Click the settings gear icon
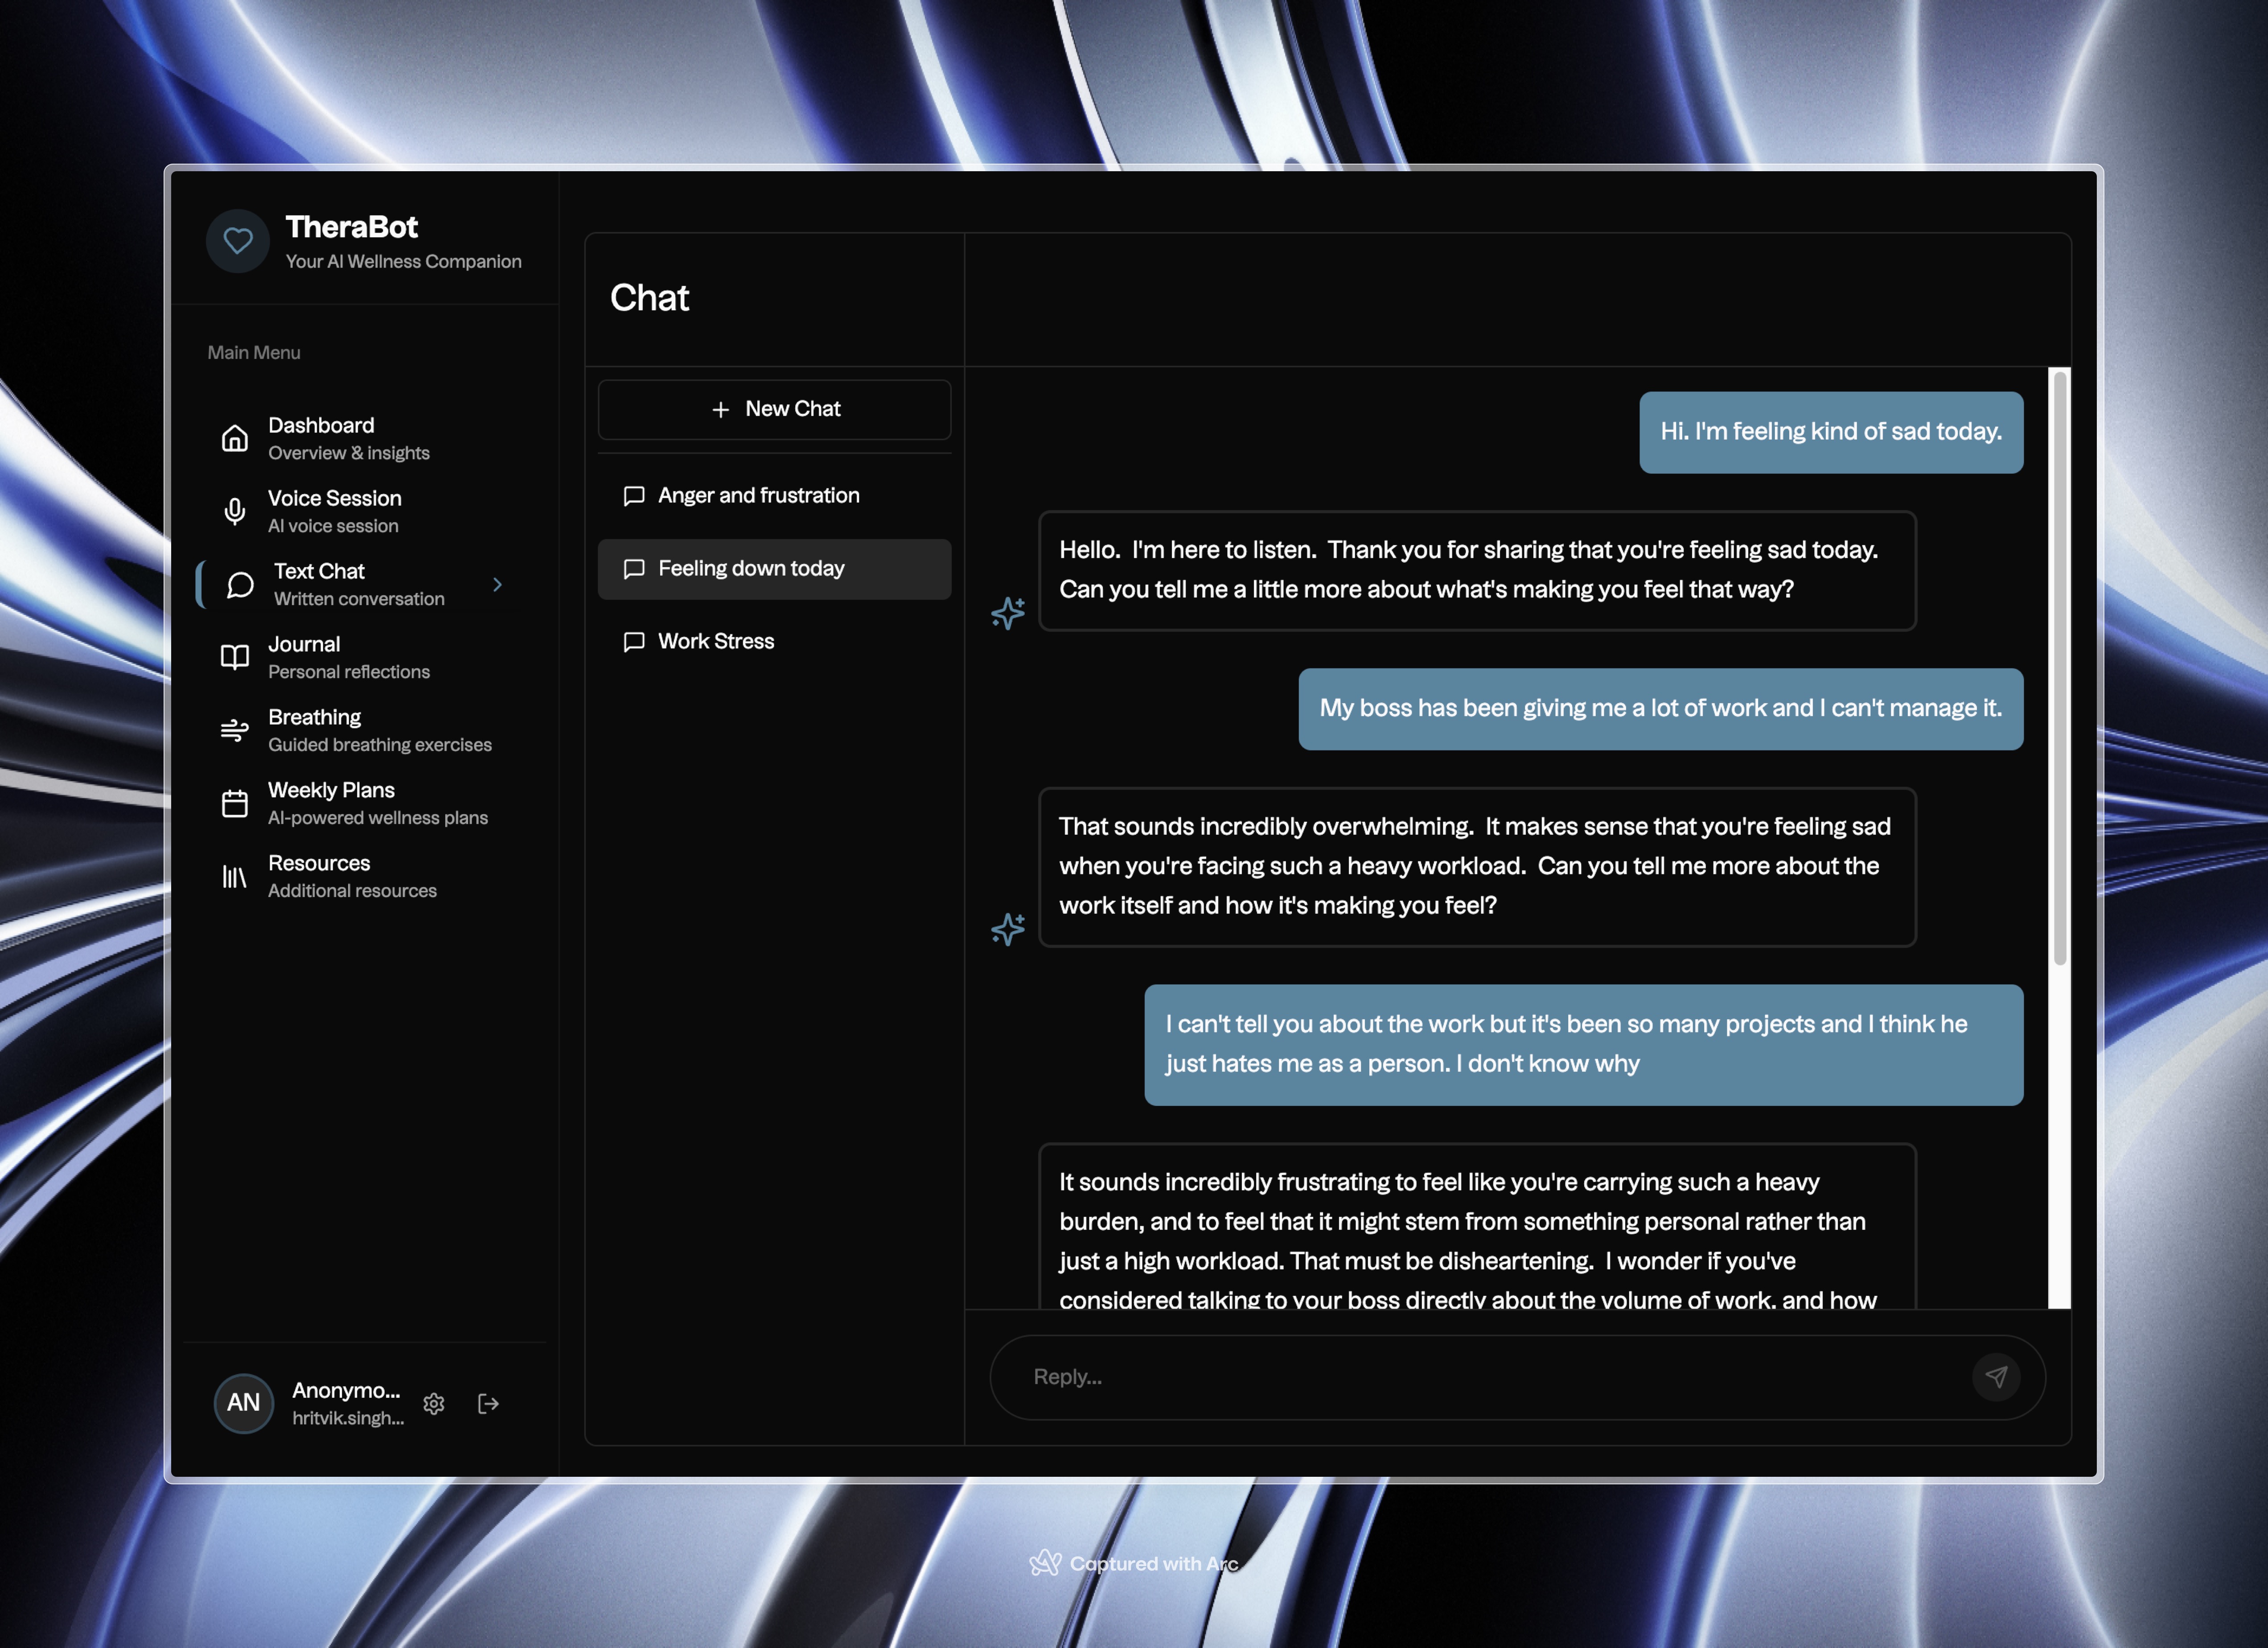This screenshot has height=1648, width=2268. (x=434, y=1403)
